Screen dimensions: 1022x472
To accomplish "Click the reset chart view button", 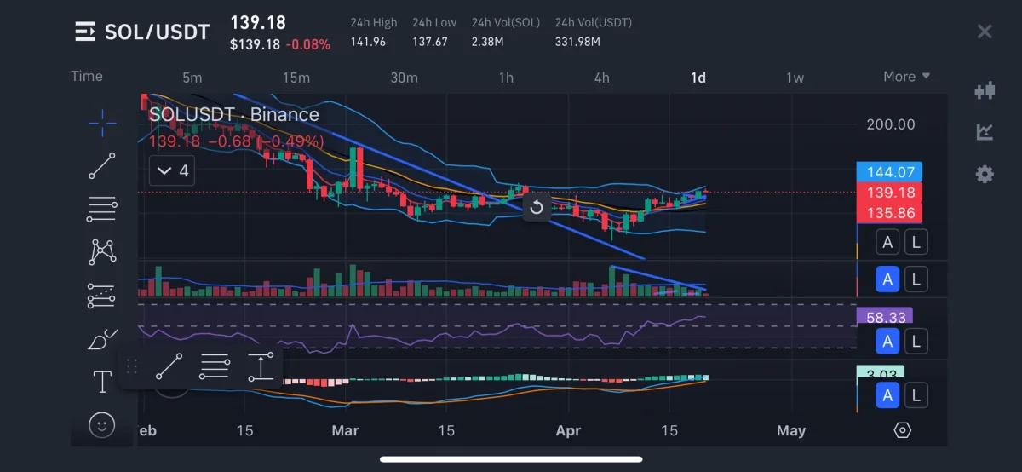I will coord(537,207).
